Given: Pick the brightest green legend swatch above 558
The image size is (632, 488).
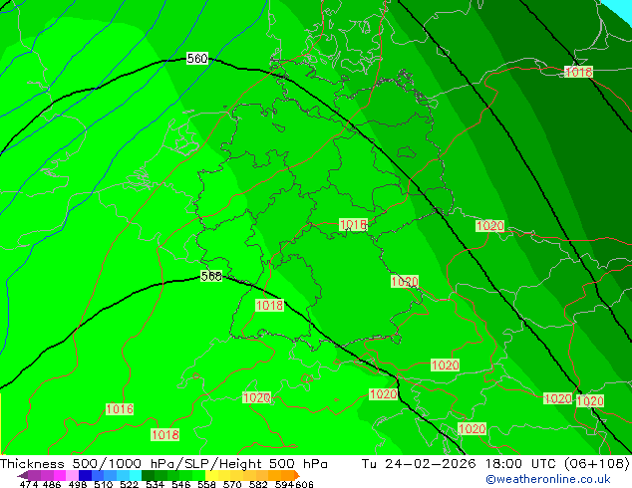Looking at the screenshot, I should [x=198, y=475].
